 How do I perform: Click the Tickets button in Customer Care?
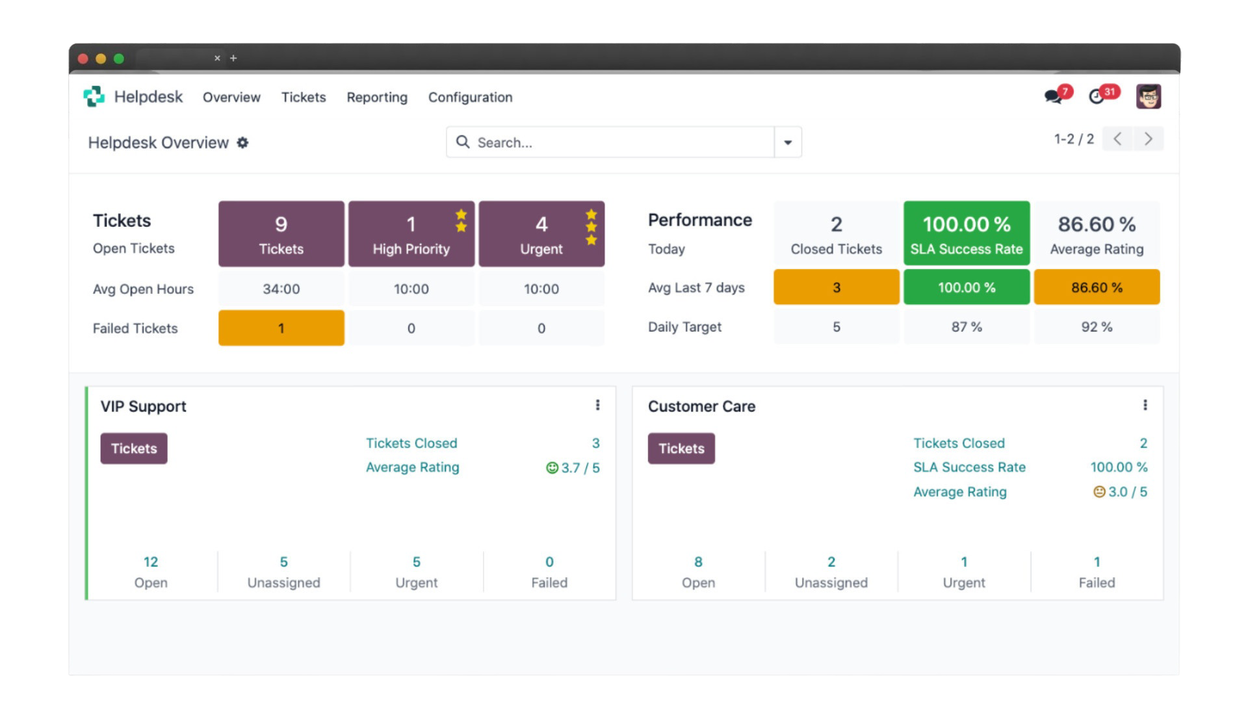[x=681, y=448]
